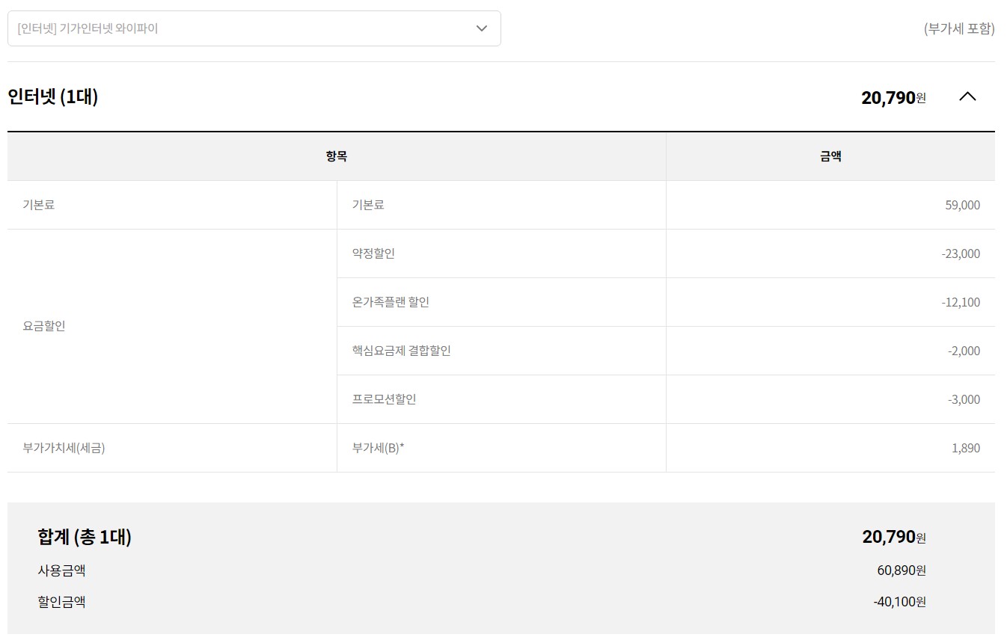This screenshot has height=643, width=1007.
Task: Select the 프로모션할인 item
Action: pos(384,399)
